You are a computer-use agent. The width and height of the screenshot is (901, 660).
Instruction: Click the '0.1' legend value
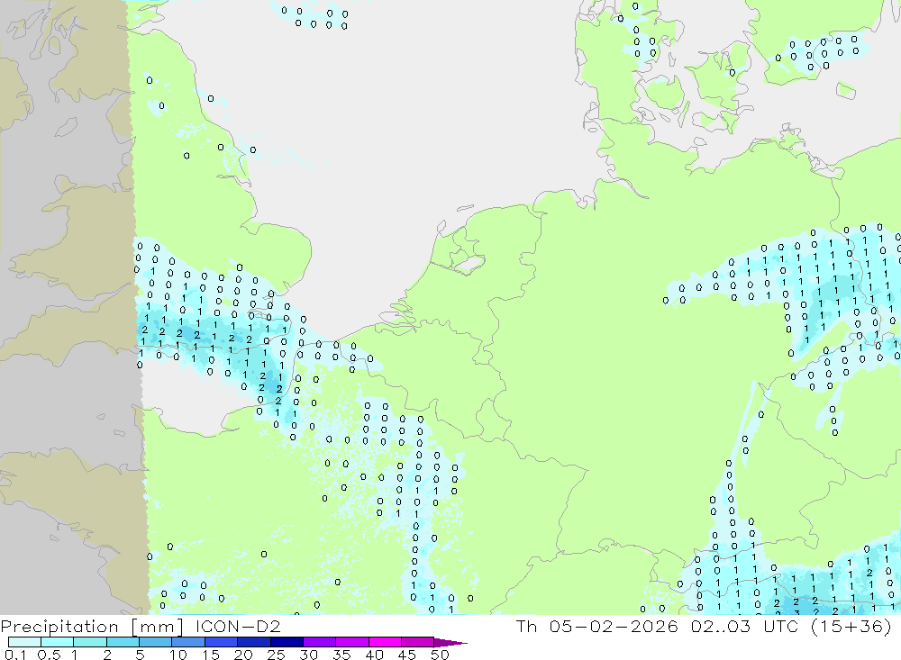(x=15, y=655)
